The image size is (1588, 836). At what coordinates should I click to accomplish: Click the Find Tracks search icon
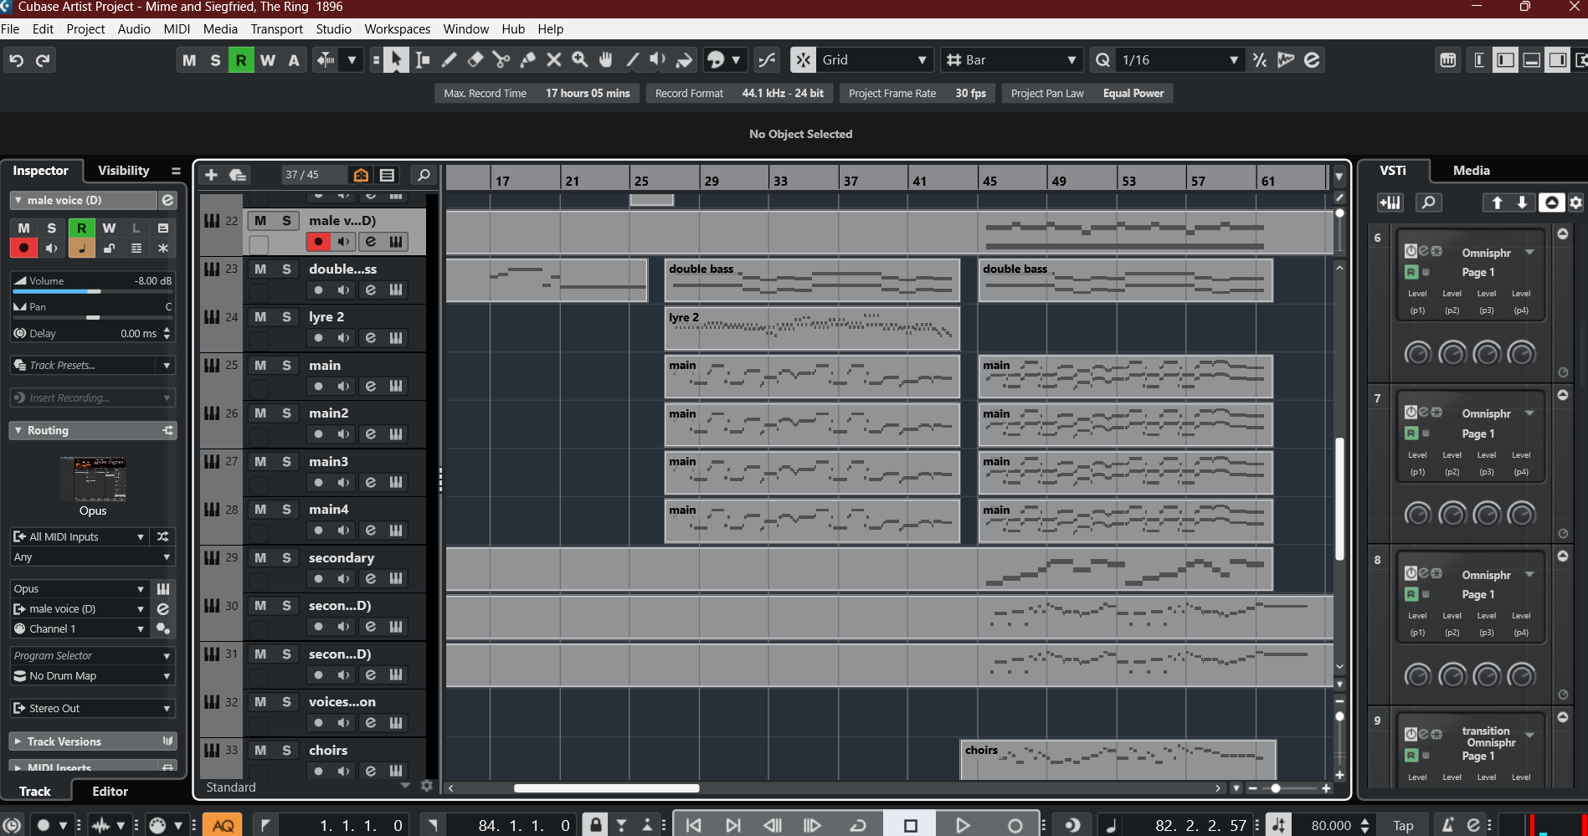[424, 175]
